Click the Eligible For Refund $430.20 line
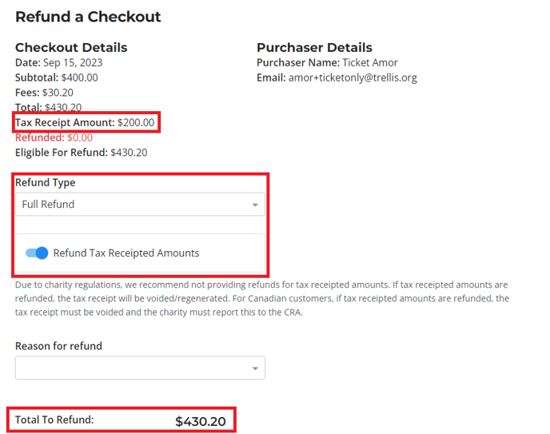Viewport: 550px width, 434px height. pos(81,153)
